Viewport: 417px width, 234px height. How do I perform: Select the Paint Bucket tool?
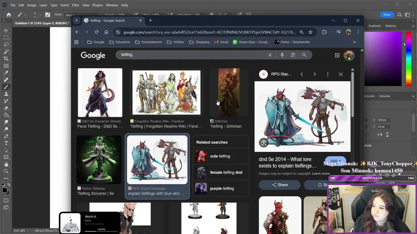6,115
